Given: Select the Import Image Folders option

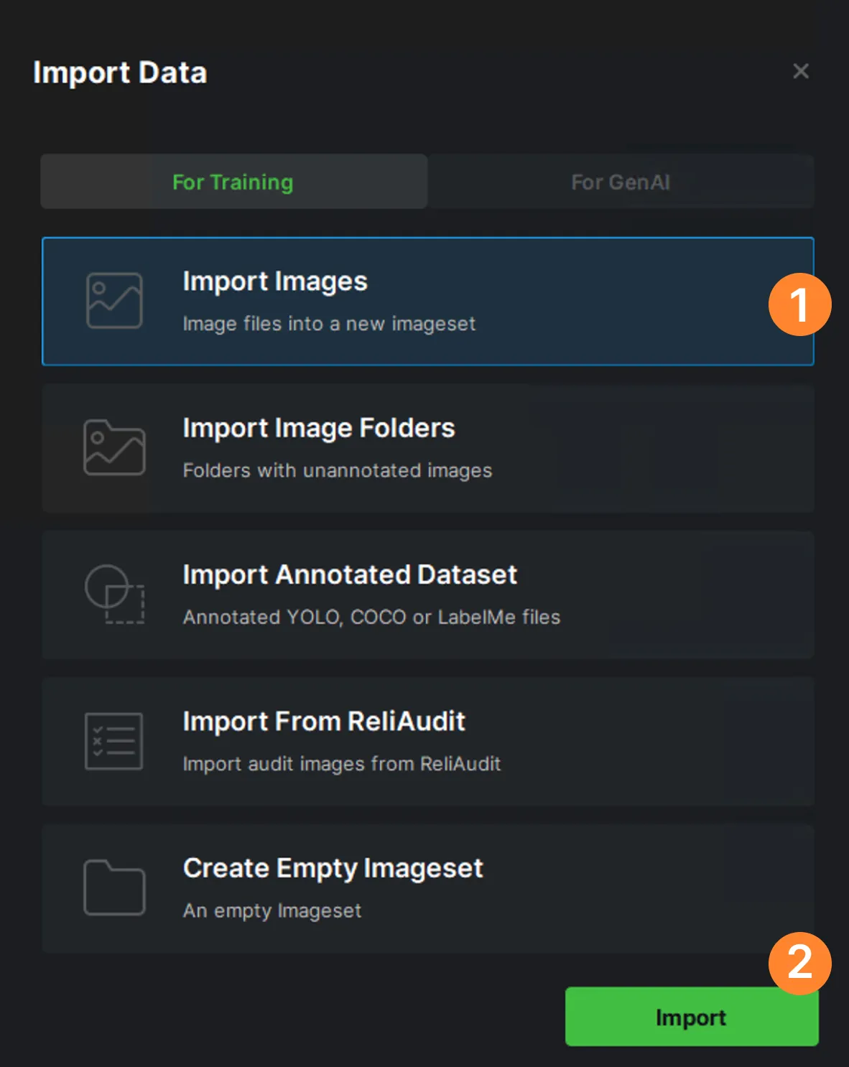Looking at the screenshot, I should pyautogui.click(x=427, y=448).
